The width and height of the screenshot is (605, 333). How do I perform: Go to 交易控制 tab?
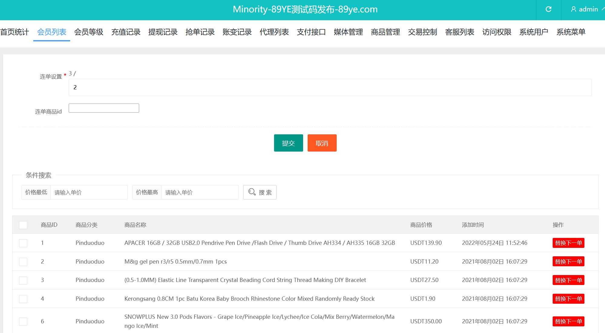(x=423, y=32)
